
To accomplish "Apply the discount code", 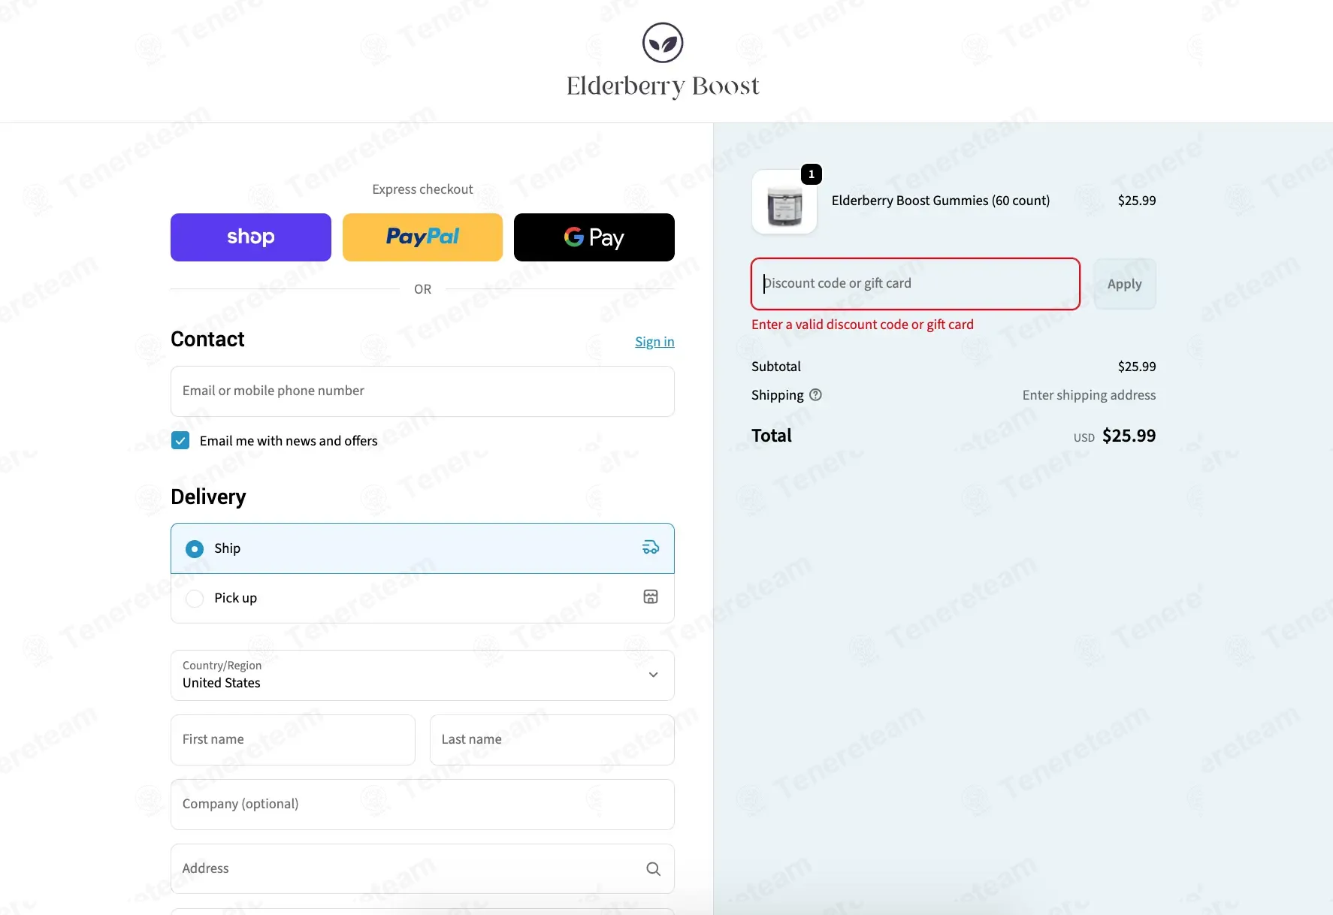I will click(x=1124, y=284).
